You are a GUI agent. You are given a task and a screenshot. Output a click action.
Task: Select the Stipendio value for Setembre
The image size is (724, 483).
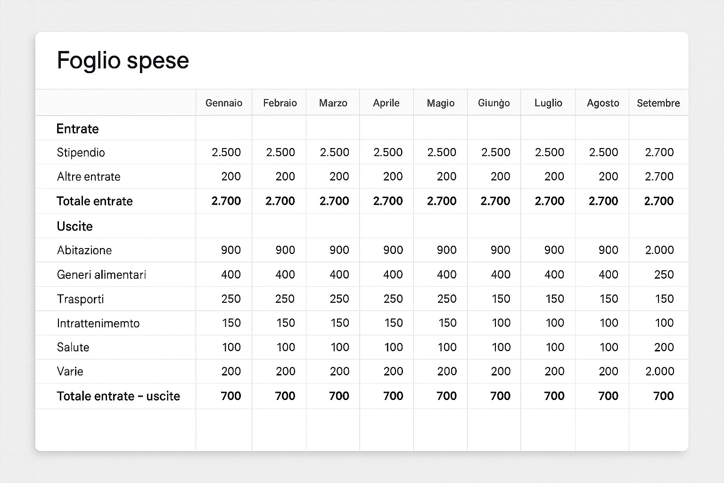(x=660, y=152)
